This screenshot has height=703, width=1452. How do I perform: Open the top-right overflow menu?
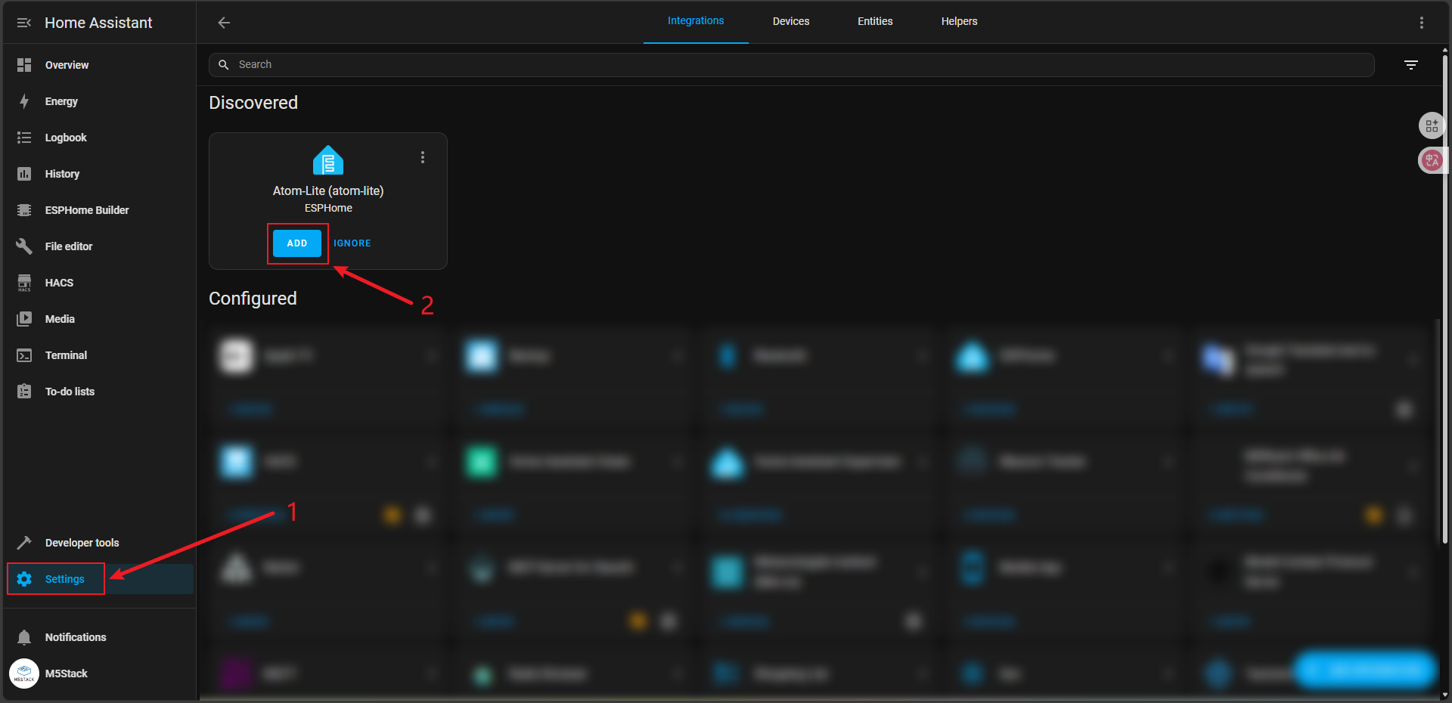tap(1422, 23)
